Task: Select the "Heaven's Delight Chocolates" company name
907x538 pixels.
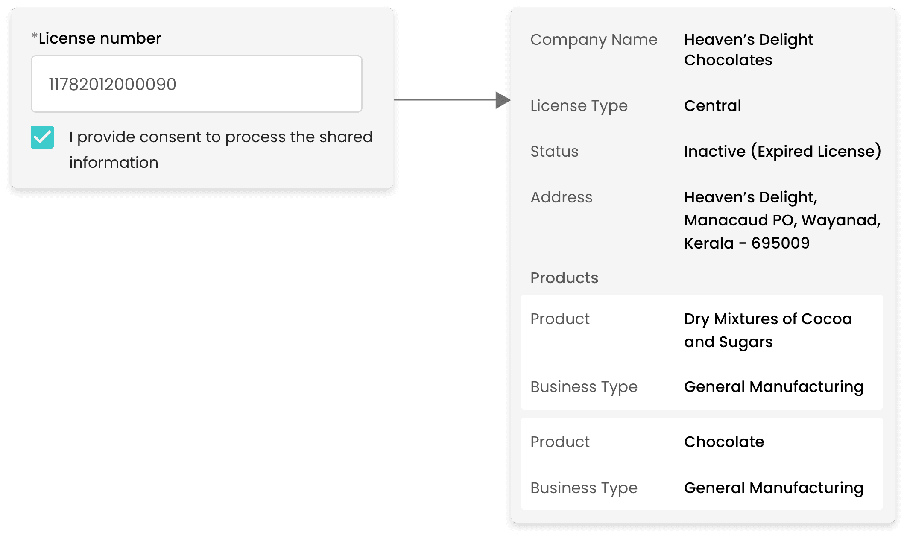Action: click(748, 50)
